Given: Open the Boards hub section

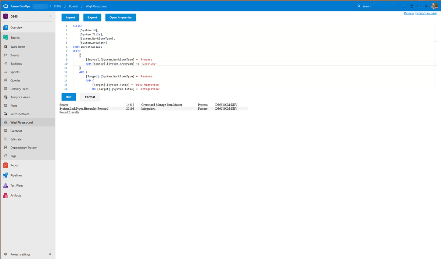Looking at the screenshot, I should coord(28,37).
